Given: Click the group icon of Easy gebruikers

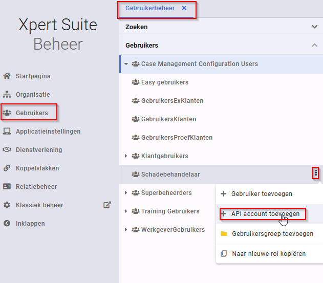Looking at the screenshot, I should point(136,82).
